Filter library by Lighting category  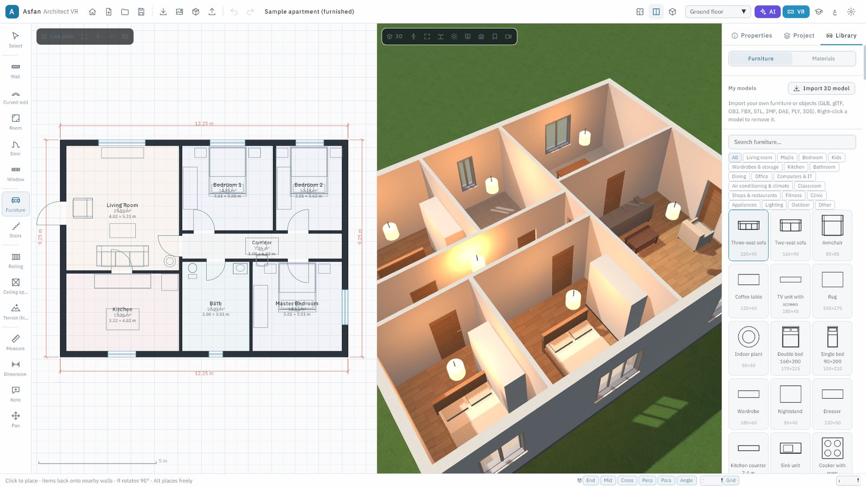774,205
